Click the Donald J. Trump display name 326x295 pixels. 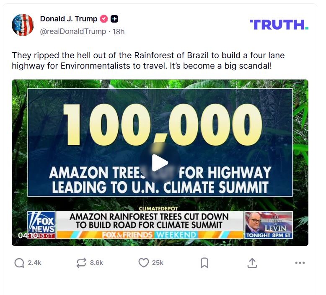(x=68, y=19)
